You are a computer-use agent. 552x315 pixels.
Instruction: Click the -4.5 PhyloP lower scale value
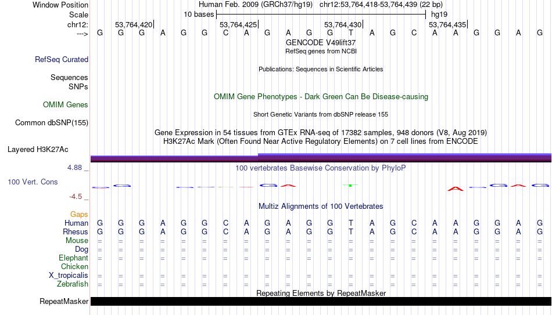pyautogui.click(x=76, y=197)
